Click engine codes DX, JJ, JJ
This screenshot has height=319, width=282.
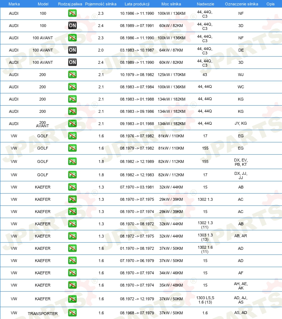(x=241, y=176)
